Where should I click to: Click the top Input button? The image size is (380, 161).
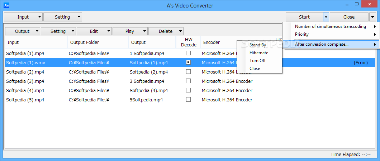pos(23,17)
